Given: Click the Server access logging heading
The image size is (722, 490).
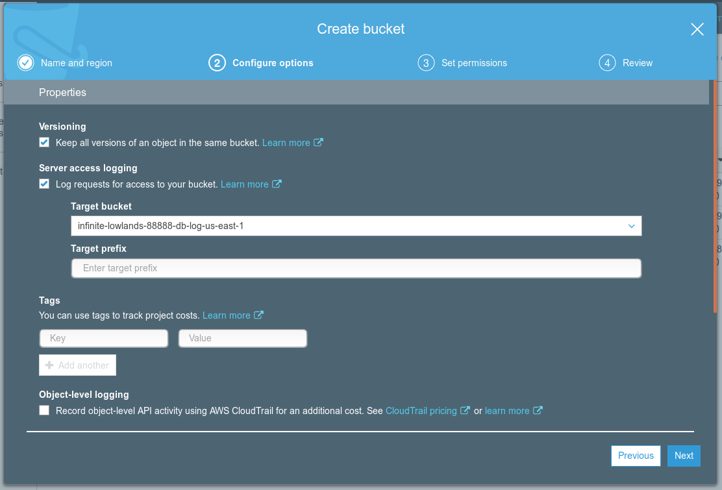Looking at the screenshot, I should point(88,168).
